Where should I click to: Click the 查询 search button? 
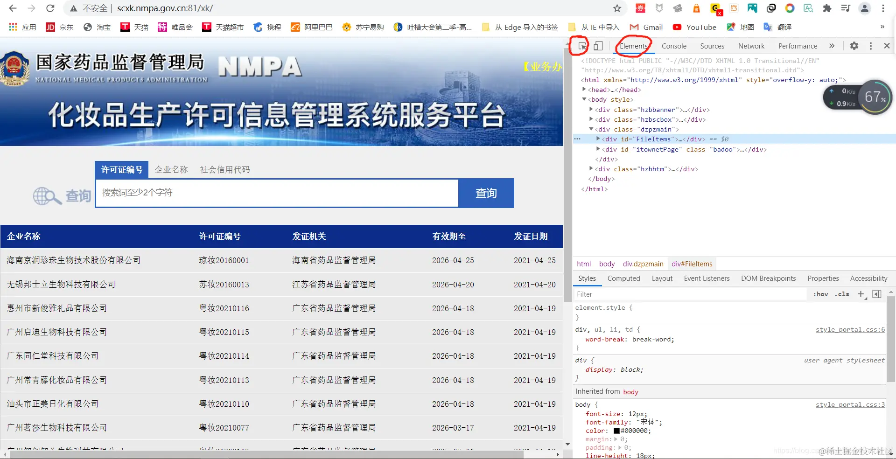(486, 193)
